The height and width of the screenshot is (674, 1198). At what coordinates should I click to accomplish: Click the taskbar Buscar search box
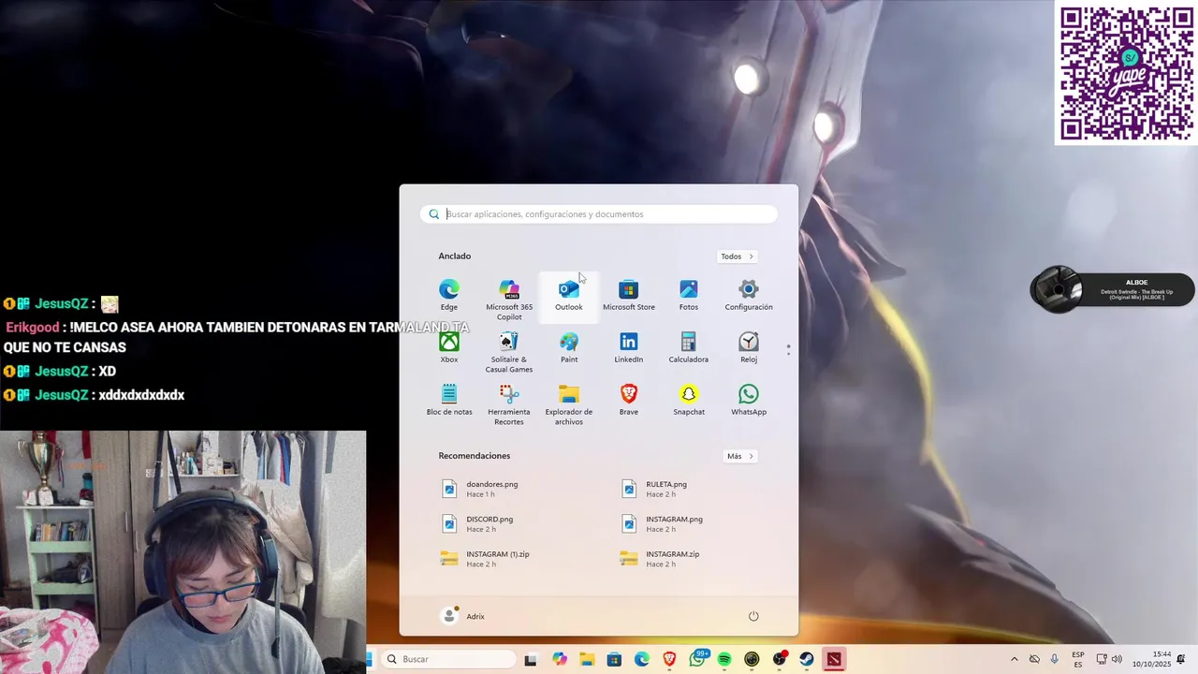click(449, 659)
